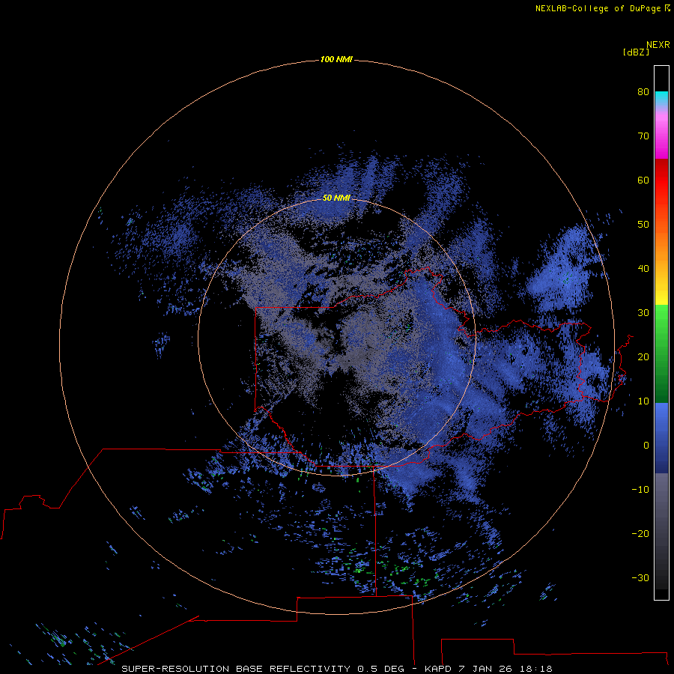Click the 50 NMI range ring label
Image resolution: width=674 pixels, height=674 pixels.
(336, 198)
